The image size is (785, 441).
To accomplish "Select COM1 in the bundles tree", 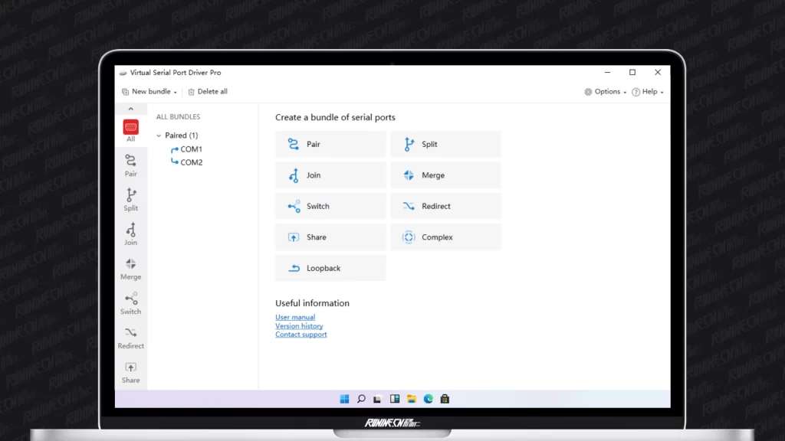I will point(191,149).
